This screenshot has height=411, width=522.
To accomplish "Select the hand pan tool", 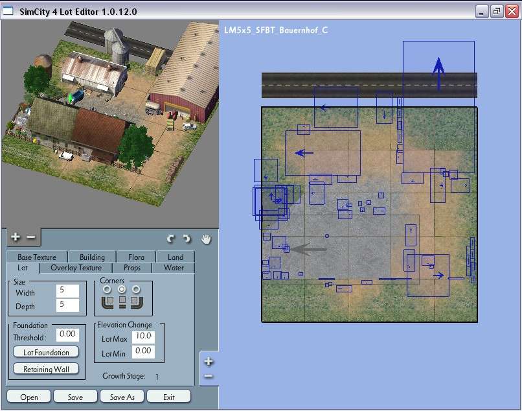I will (x=206, y=239).
